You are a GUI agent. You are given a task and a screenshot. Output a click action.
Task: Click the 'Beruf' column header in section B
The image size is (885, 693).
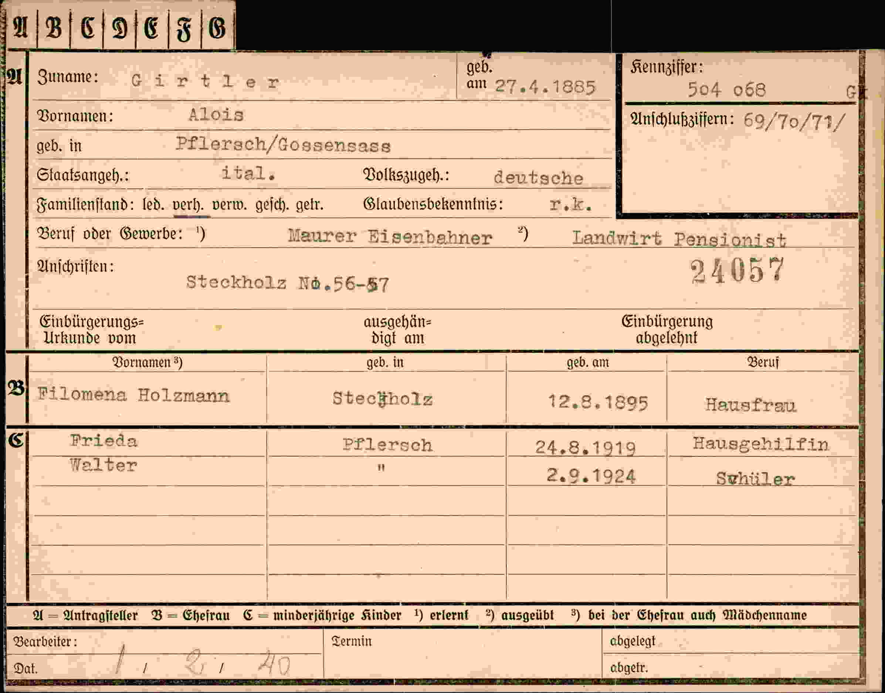tap(763, 362)
